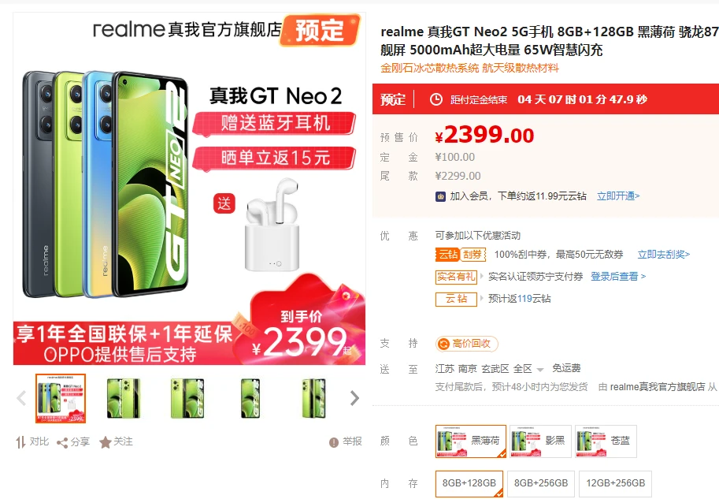This screenshot has height=499, width=719.
Task: Choose 12GB+256GB memory option
Action: coord(615,483)
